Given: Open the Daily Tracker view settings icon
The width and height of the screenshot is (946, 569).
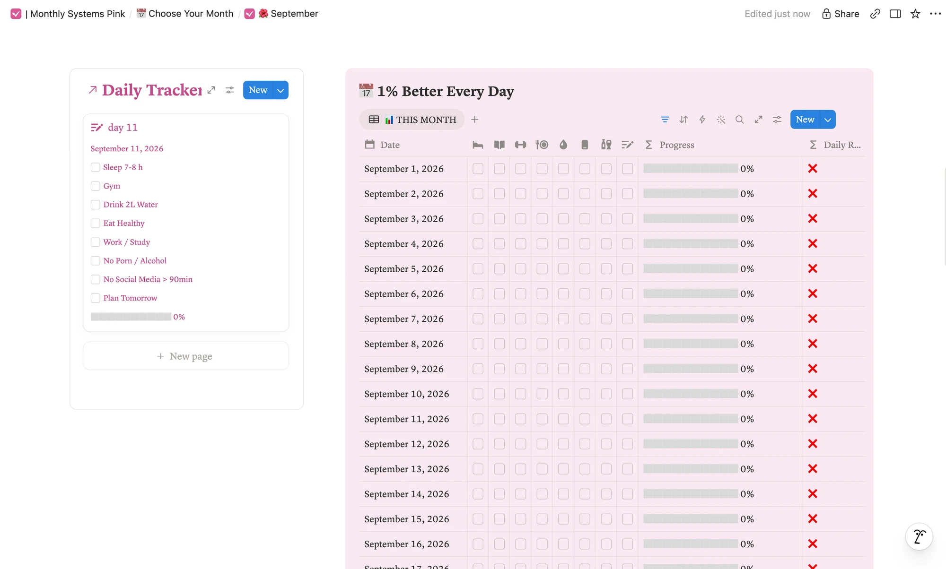Looking at the screenshot, I should [230, 90].
